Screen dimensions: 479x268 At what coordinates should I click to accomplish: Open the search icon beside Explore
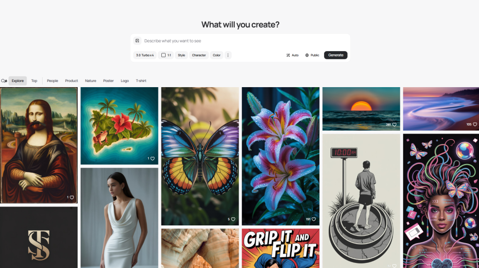pos(4,81)
